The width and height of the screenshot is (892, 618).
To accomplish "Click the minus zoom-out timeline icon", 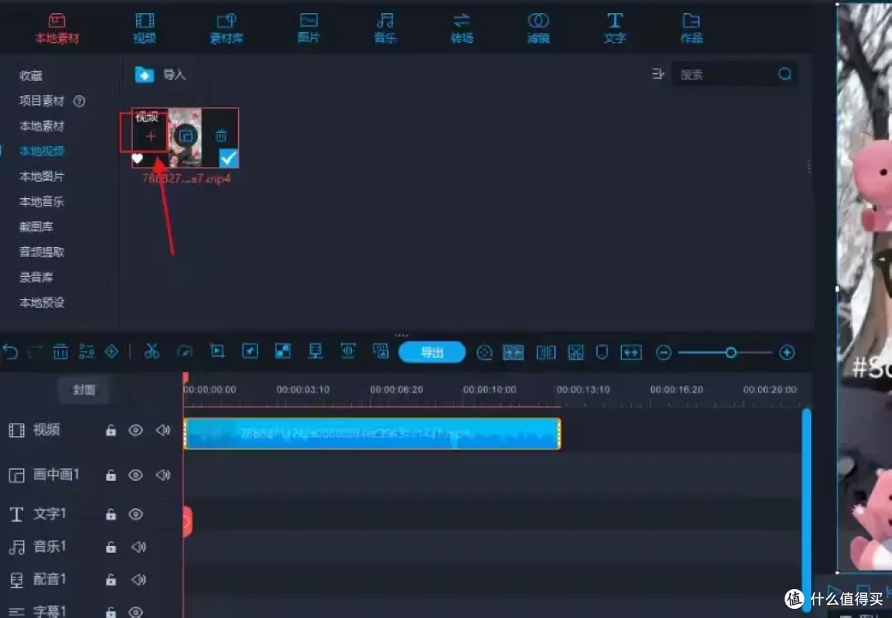I will point(663,353).
